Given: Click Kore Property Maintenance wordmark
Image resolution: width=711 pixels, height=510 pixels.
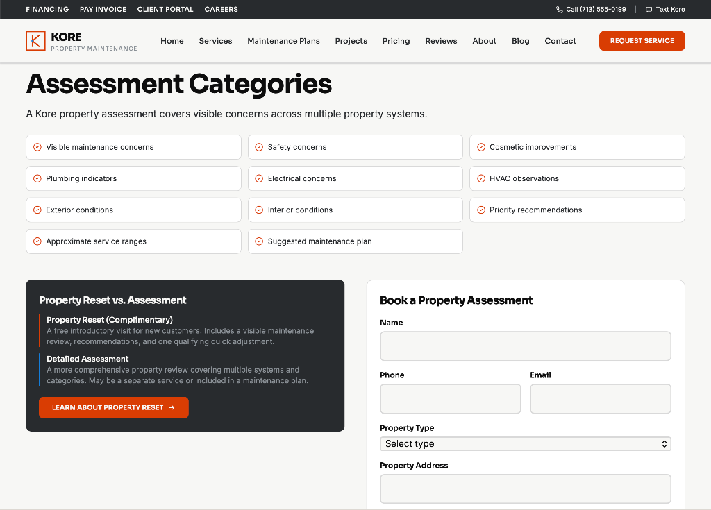Looking at the screenshot, I should click(x=94, y=41).
